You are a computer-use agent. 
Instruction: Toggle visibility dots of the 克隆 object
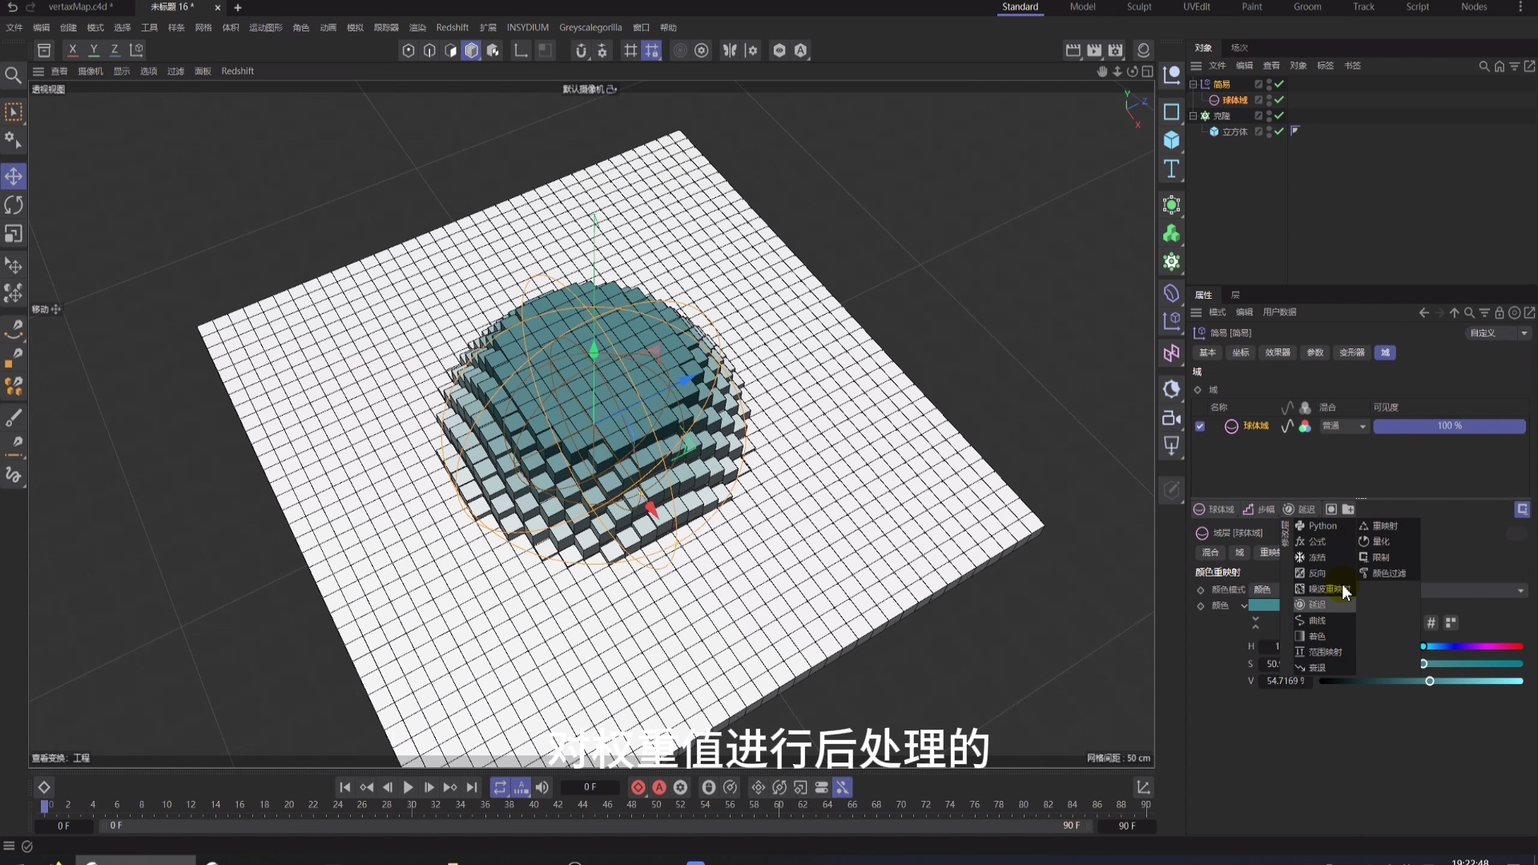tap(1270, 115)
